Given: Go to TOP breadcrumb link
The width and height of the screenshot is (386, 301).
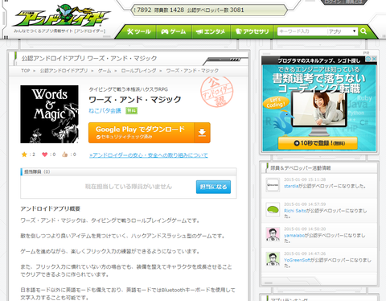Looking at the screenshot, I should 26,71.
